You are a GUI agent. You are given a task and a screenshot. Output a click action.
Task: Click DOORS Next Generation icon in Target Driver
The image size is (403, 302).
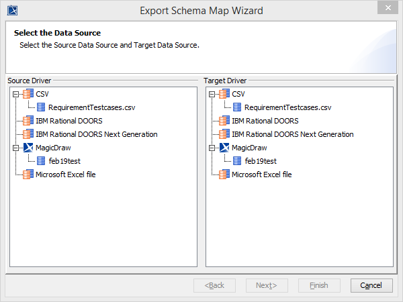coord(224,134)
